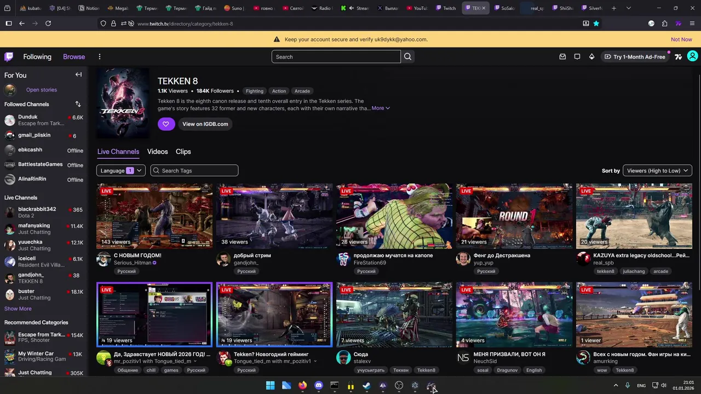
Task: Click the bookmark star in address bar
Action: coord(596,24)
